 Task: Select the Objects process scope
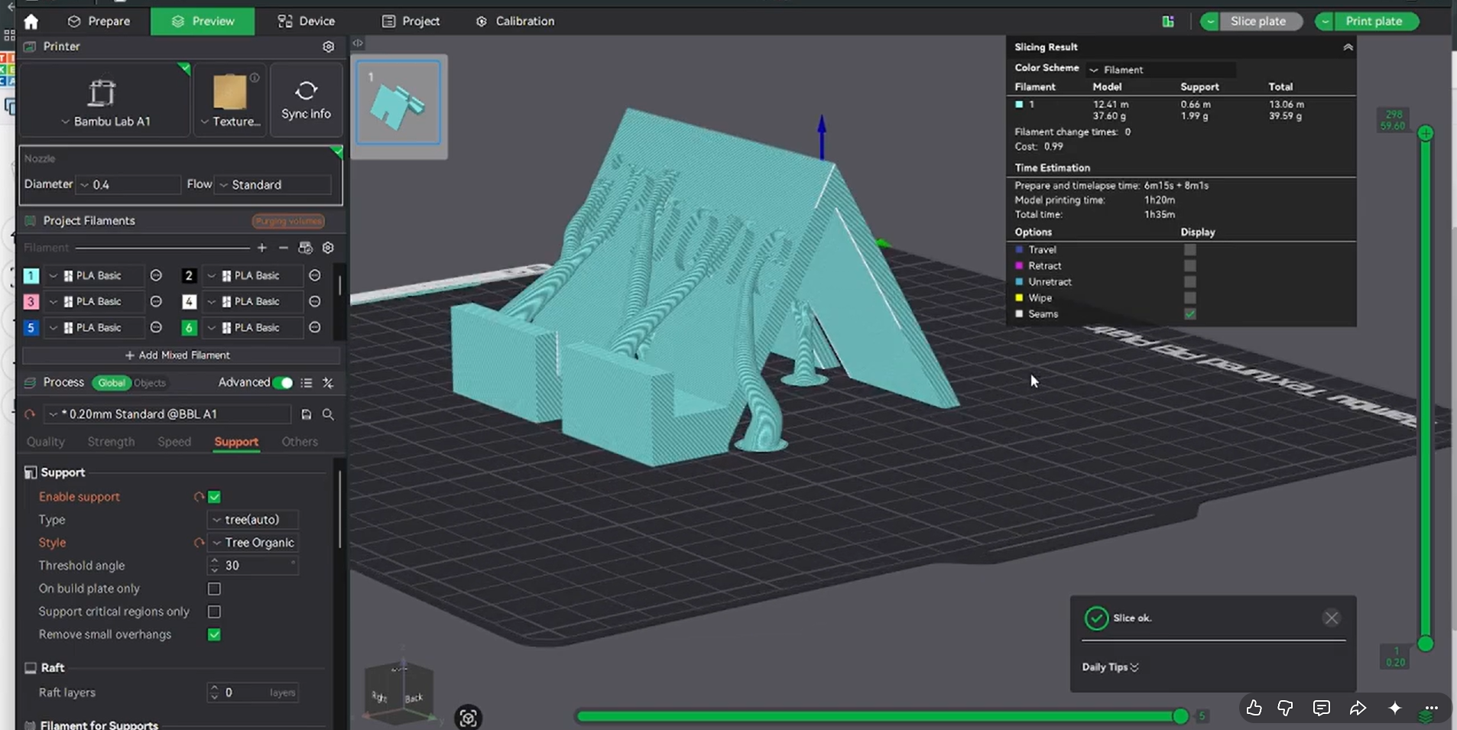tap(150, 383)
